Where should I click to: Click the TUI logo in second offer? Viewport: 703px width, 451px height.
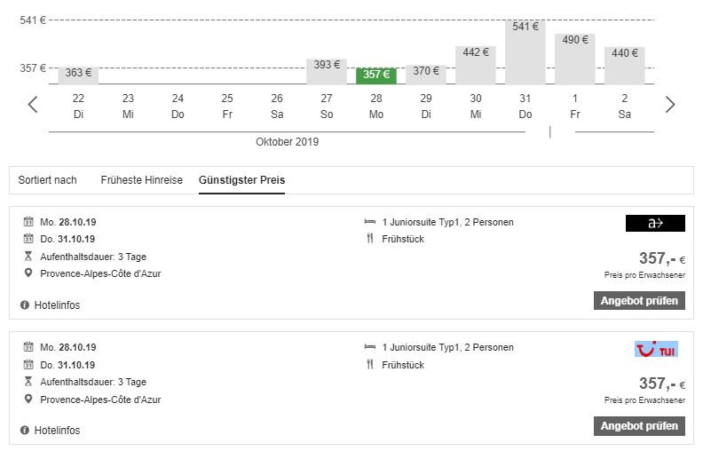tap(656, 349)
